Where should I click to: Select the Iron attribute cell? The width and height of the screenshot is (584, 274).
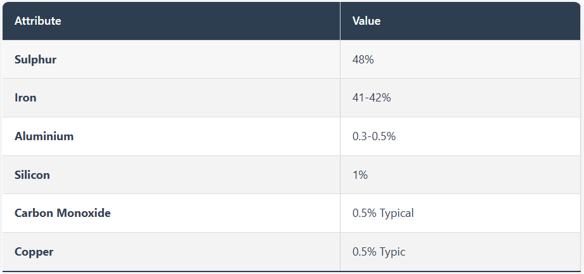(x=25, y=98)
